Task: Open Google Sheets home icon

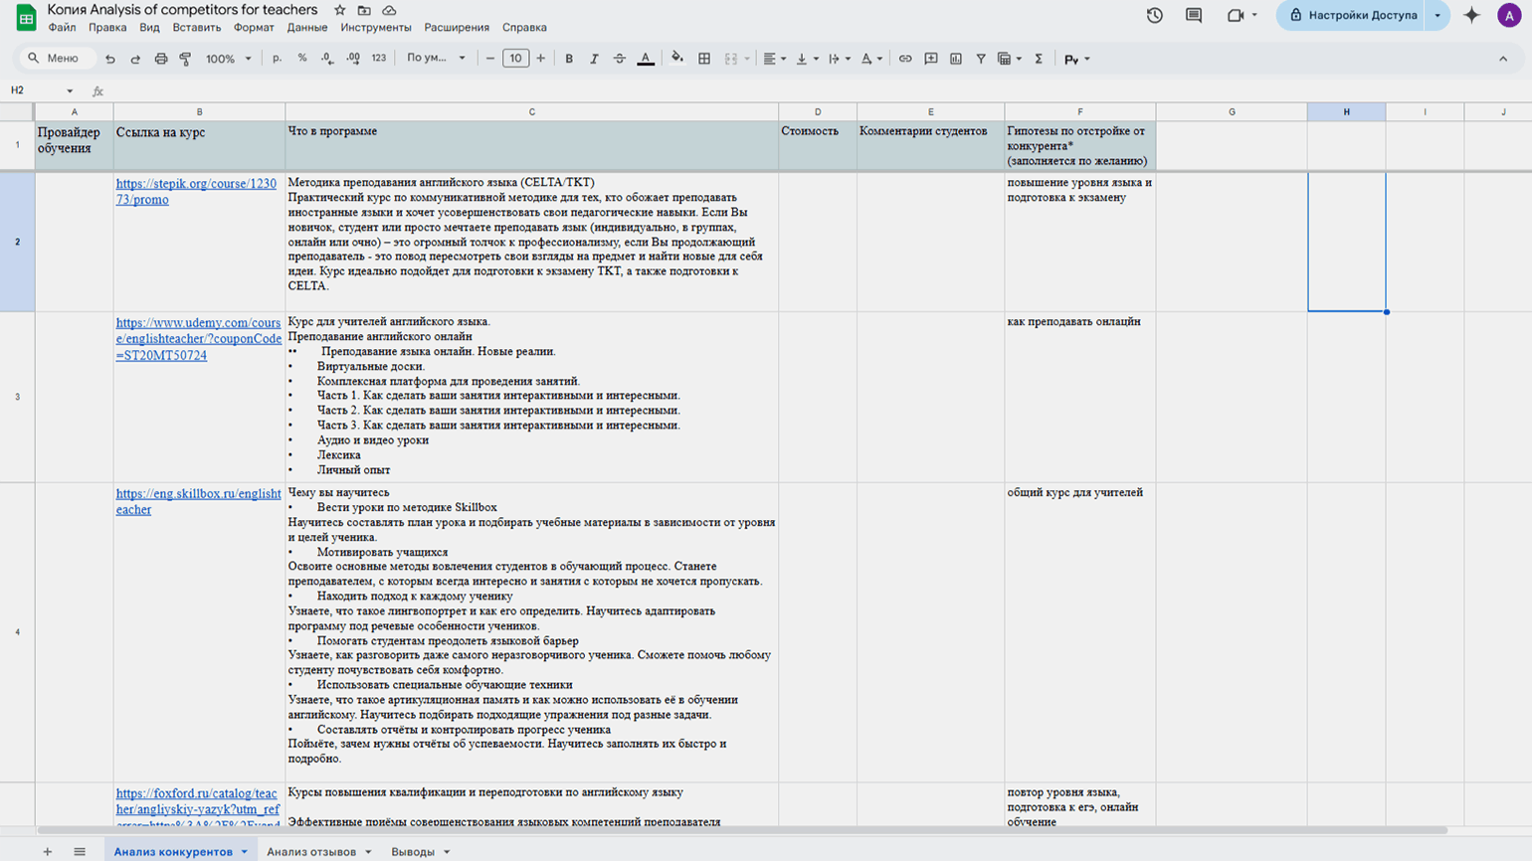Action: pos(26,17)
